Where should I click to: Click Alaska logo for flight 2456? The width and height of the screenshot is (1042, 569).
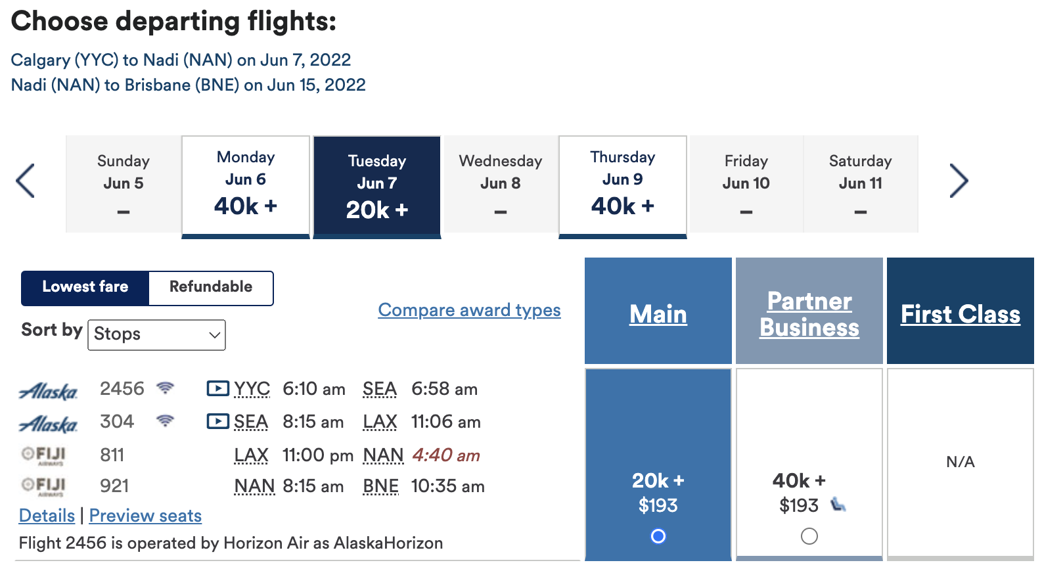point(49,391)
